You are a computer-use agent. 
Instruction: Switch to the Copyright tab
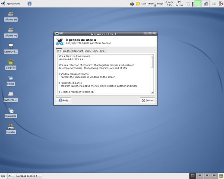(x=78, y=51)
